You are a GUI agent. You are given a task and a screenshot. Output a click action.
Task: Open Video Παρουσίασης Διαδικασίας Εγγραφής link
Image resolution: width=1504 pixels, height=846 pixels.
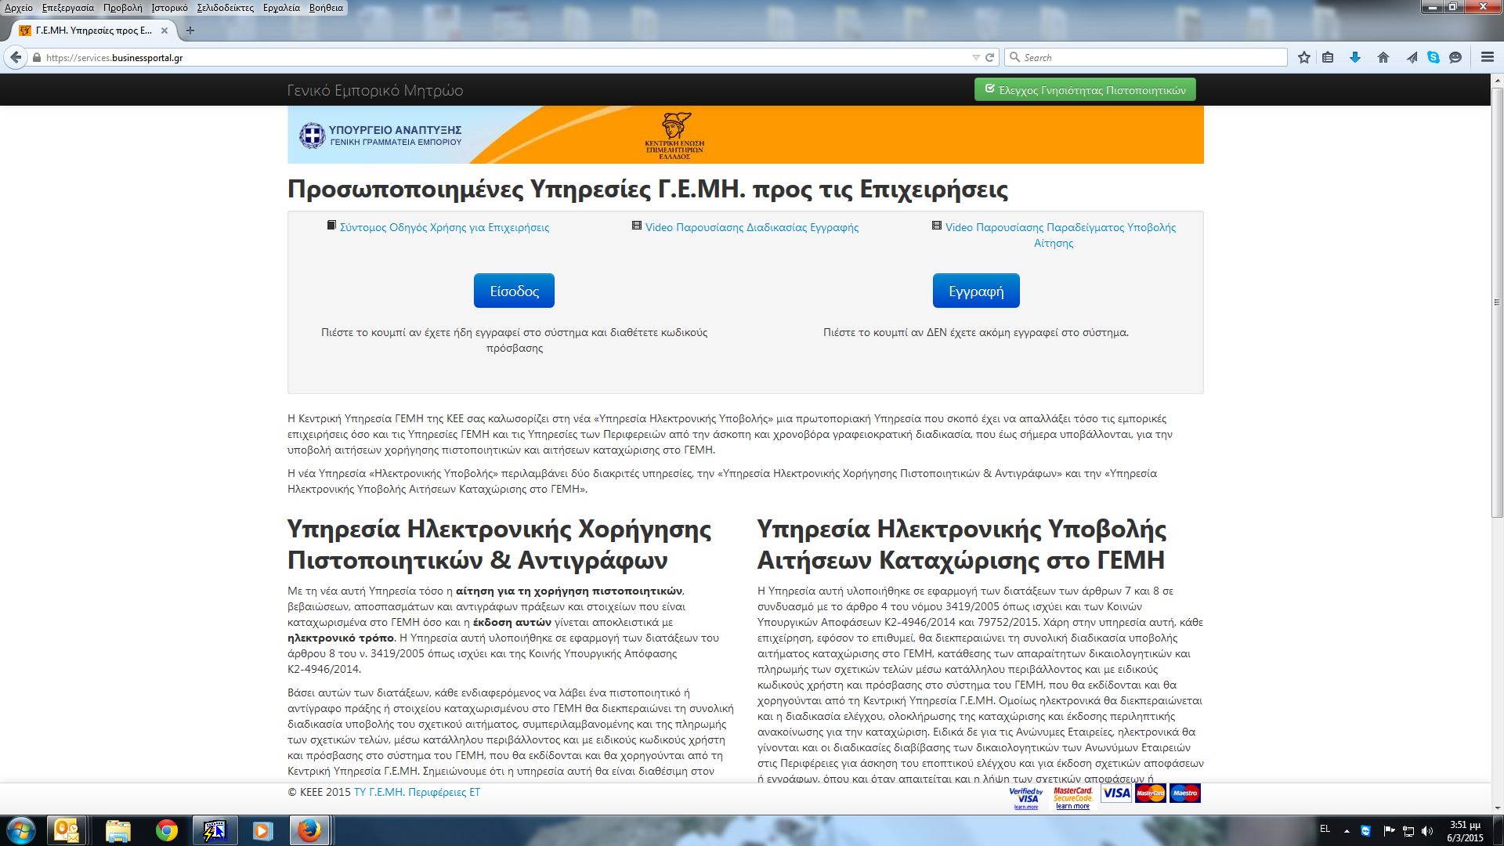(x=752, y=227)
